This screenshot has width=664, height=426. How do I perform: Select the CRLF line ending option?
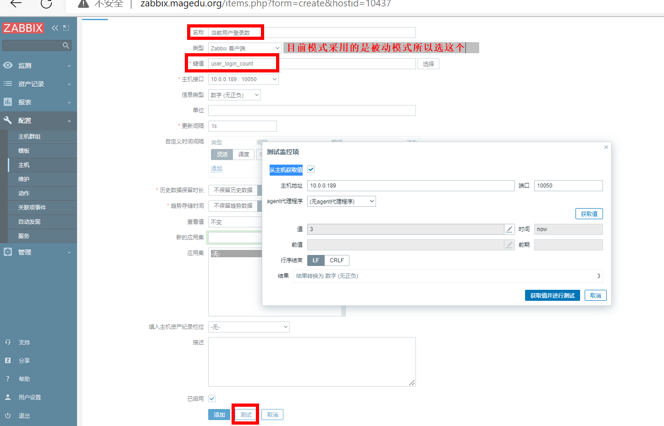337,260
